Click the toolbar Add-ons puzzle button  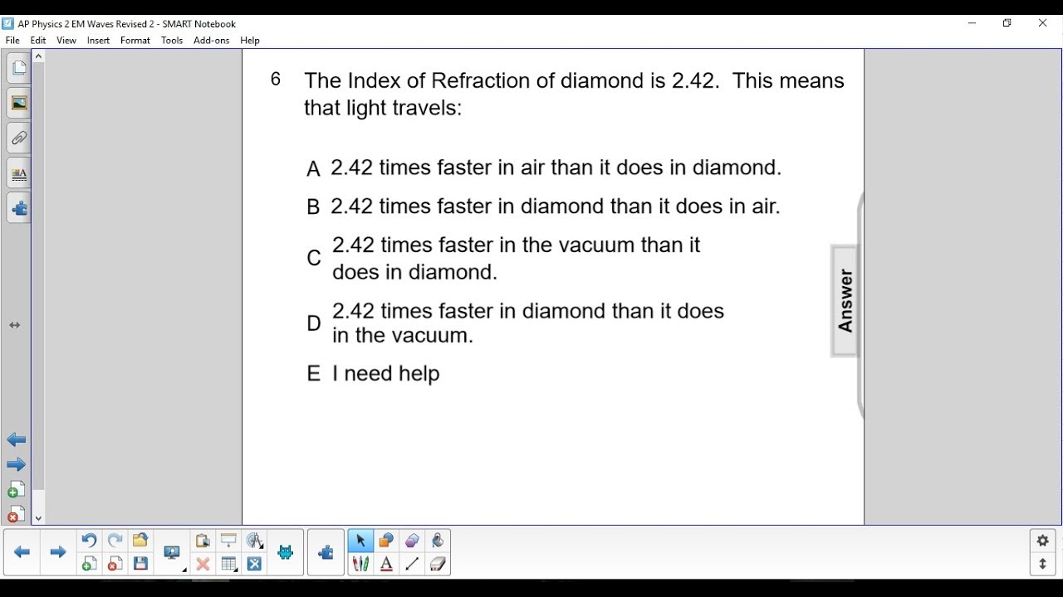tap(326, 552)
